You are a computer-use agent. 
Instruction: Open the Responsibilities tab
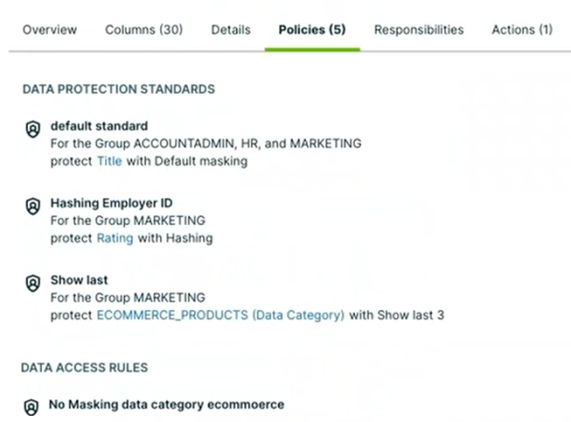click(x=419, y=30)
